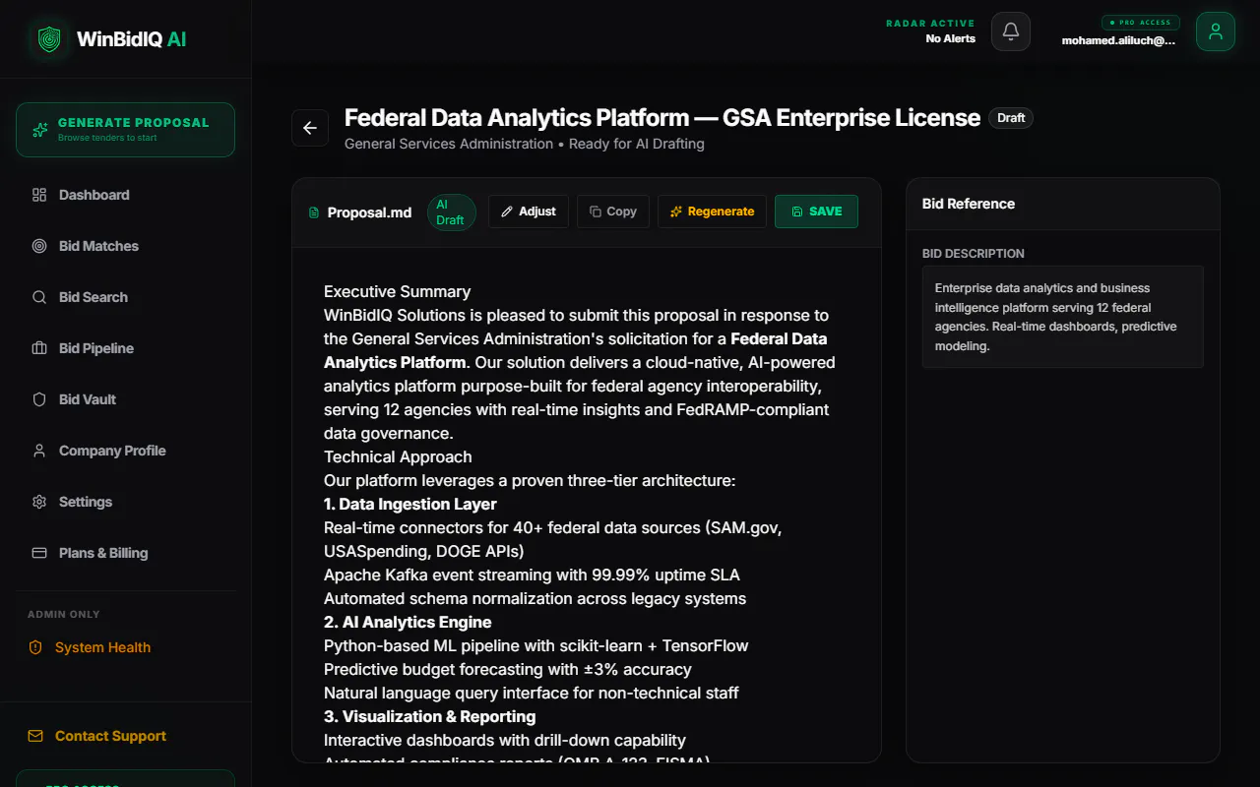Click the Automated schema normalization line
This screenshot has height=787, width=1260.
[x=535, y=598]
